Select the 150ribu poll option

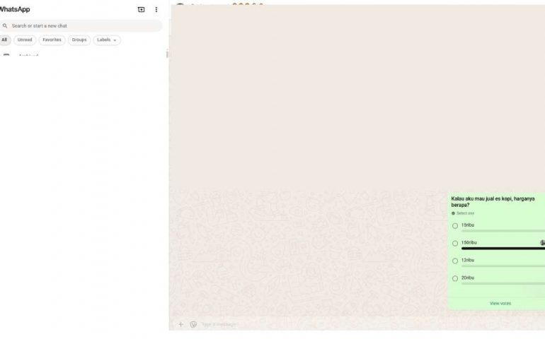[455, 244]
